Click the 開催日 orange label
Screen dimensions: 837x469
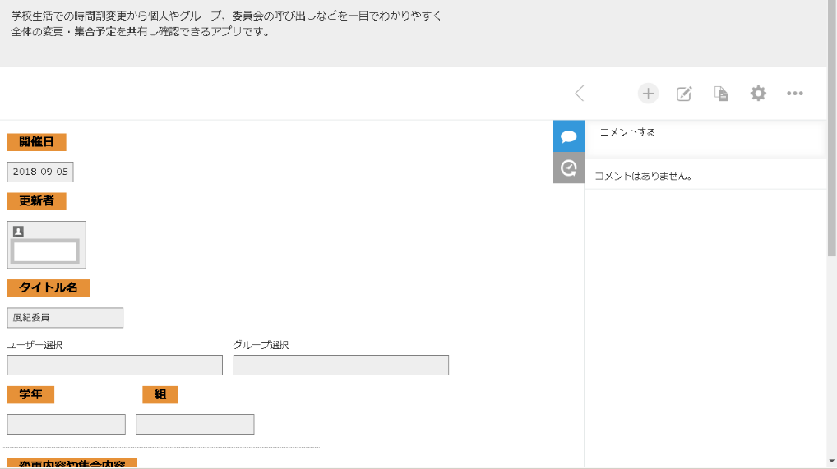click(36, 142)
